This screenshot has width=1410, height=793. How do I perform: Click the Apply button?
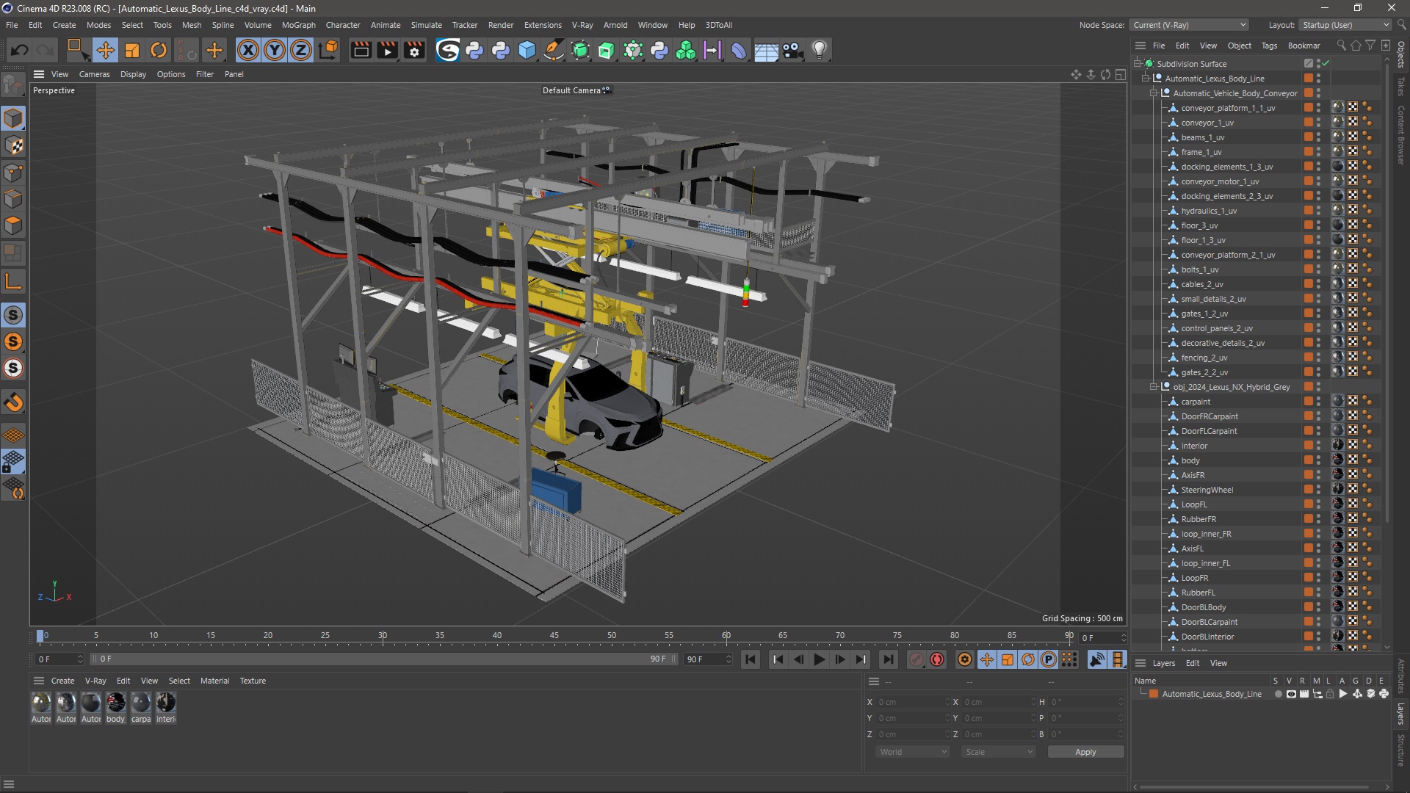coord(1085,752)
